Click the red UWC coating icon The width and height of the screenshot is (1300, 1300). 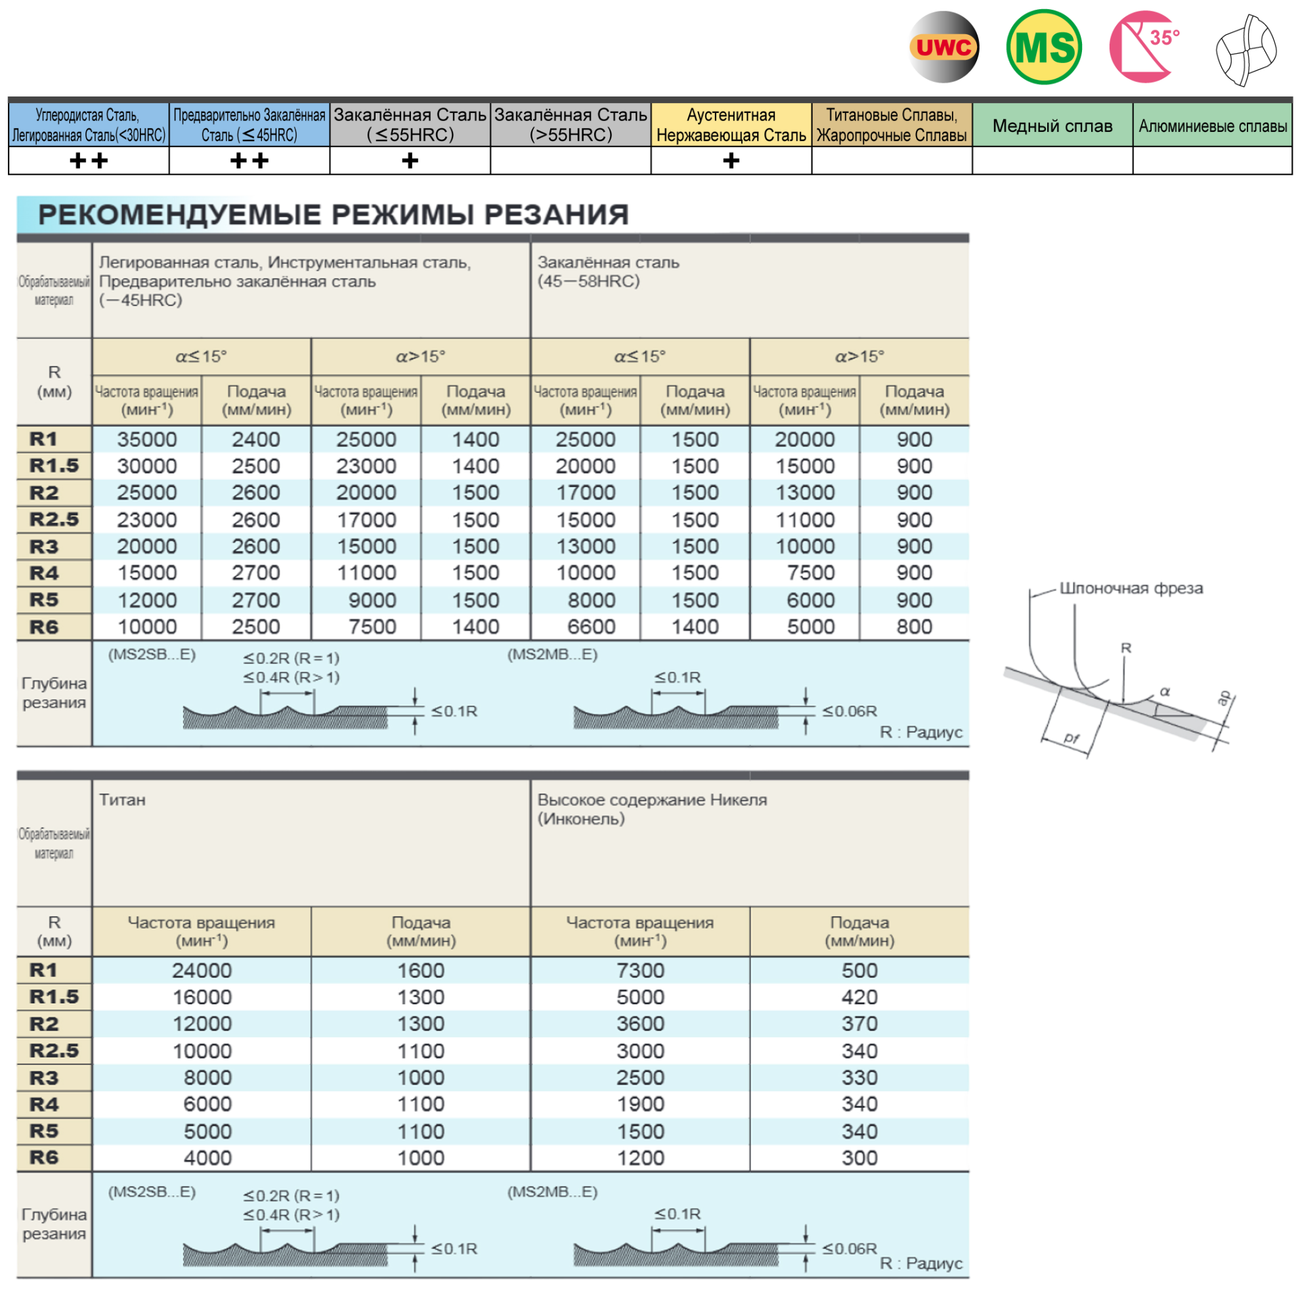(942, 47)
